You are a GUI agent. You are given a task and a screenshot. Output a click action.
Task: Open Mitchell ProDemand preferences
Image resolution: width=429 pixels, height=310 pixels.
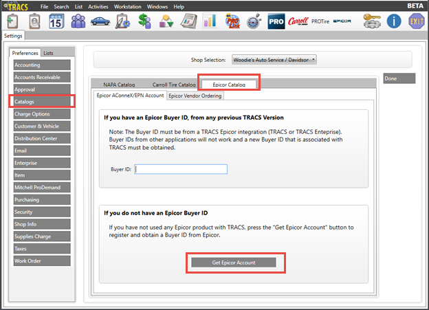click(42, 188)
